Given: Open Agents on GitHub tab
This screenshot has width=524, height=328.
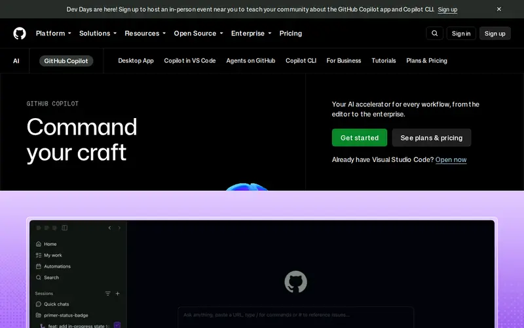Looking at the screenshot, I should point(251,60).
